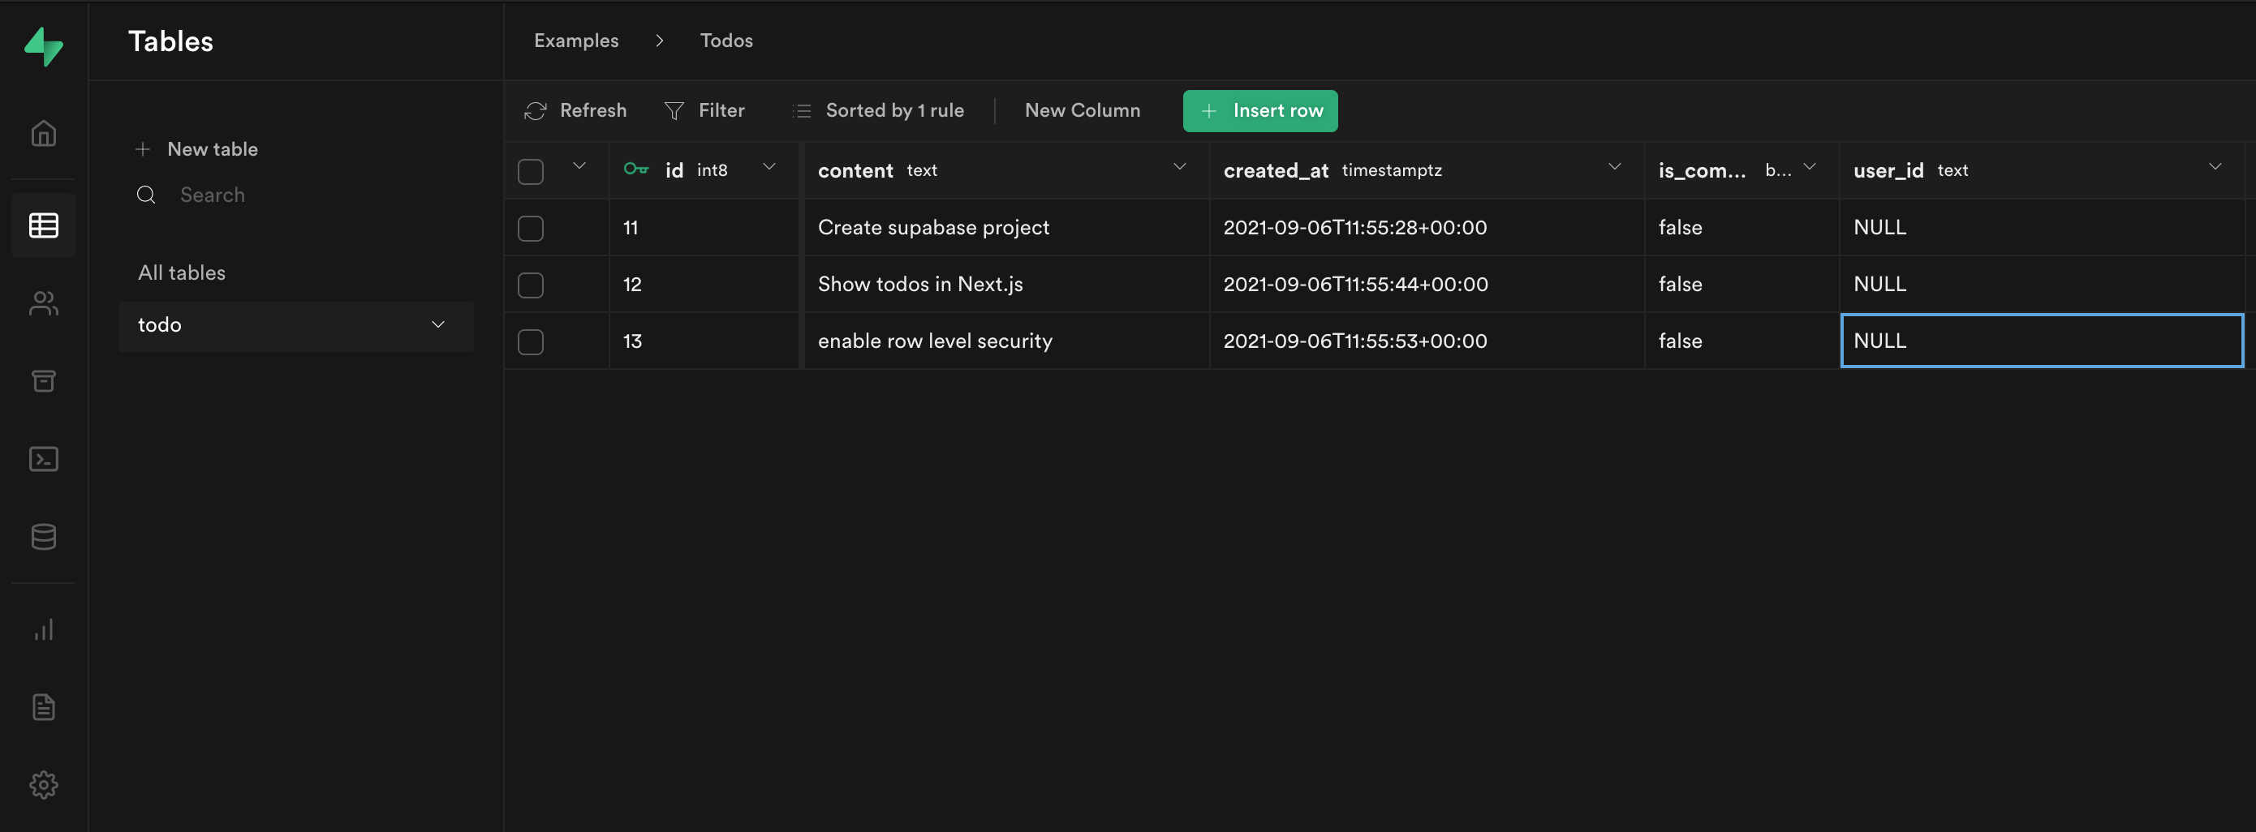Open Sorted by 1 rule

tap(878, 111)
